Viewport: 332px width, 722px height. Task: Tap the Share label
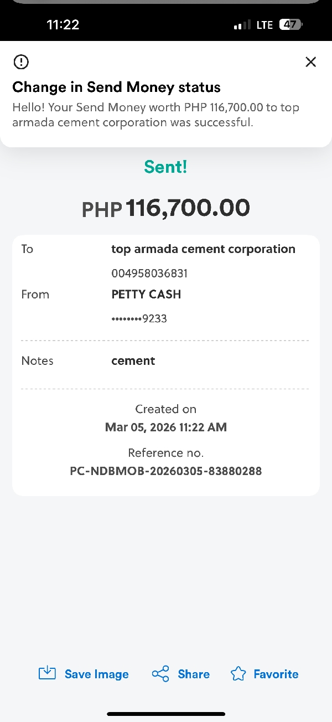[194, 674]
